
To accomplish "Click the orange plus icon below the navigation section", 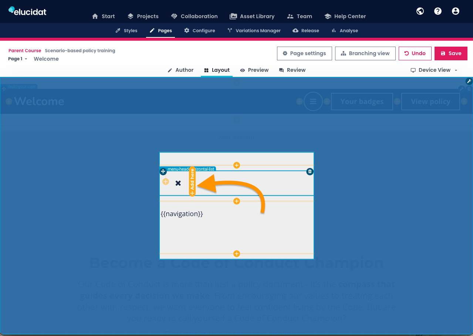I will coord(237,253).
